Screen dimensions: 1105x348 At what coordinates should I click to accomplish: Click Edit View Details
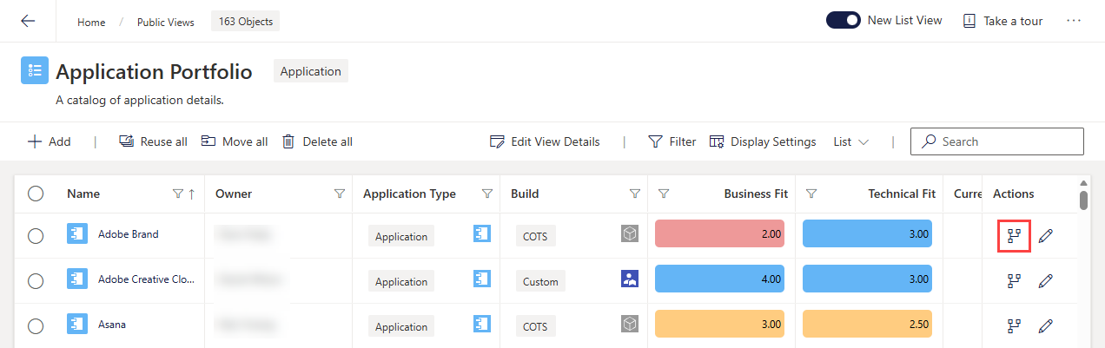[x=545, y=141]
